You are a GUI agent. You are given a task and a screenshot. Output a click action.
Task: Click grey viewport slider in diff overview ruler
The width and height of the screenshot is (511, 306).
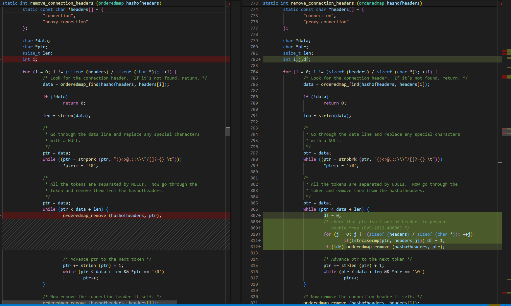(x=506, y=131)
